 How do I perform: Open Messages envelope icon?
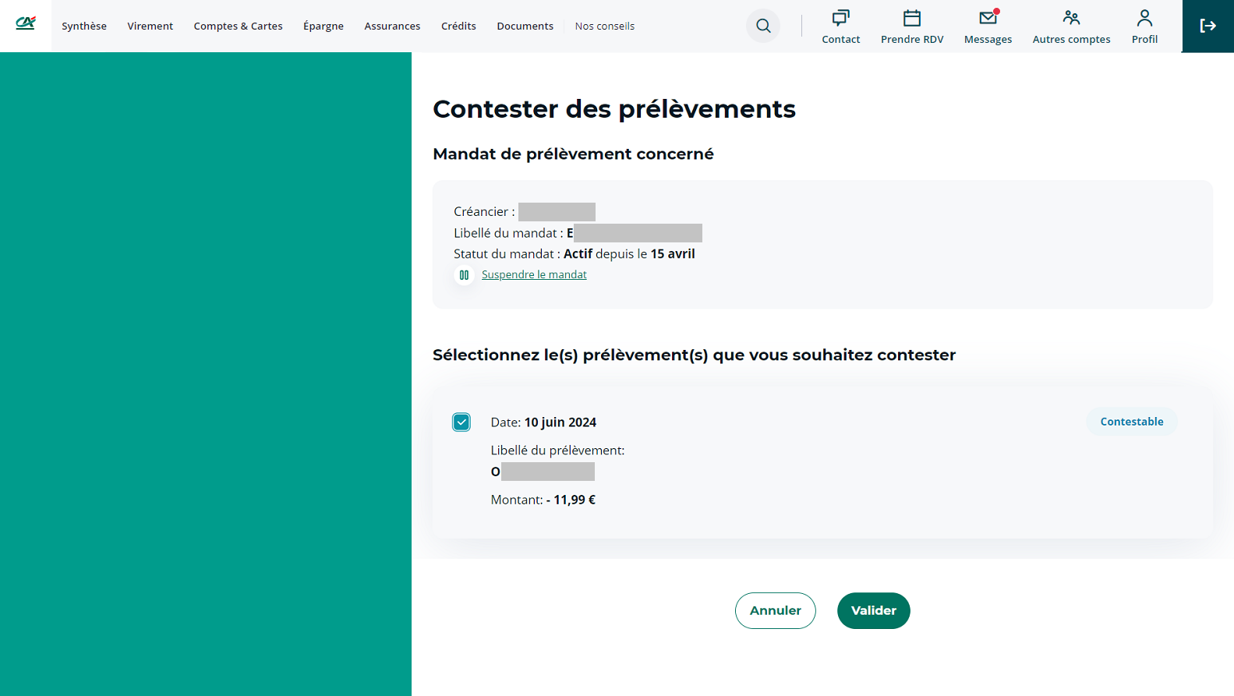click(988, 18)
